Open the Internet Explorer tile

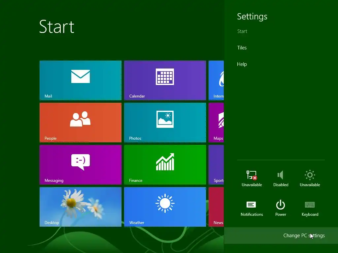coord(216,80)
